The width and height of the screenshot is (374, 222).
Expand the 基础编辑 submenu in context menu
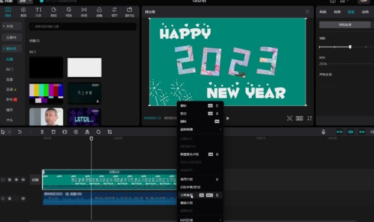pyautogui.click(x=200, y=129)
